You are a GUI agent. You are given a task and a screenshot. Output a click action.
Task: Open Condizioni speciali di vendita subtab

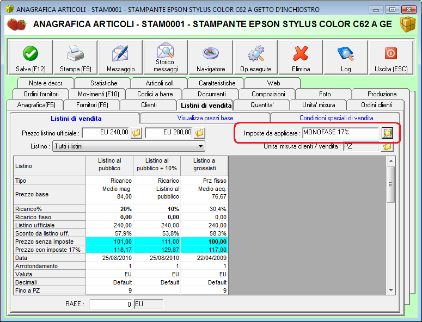click(x=336, y=118)
